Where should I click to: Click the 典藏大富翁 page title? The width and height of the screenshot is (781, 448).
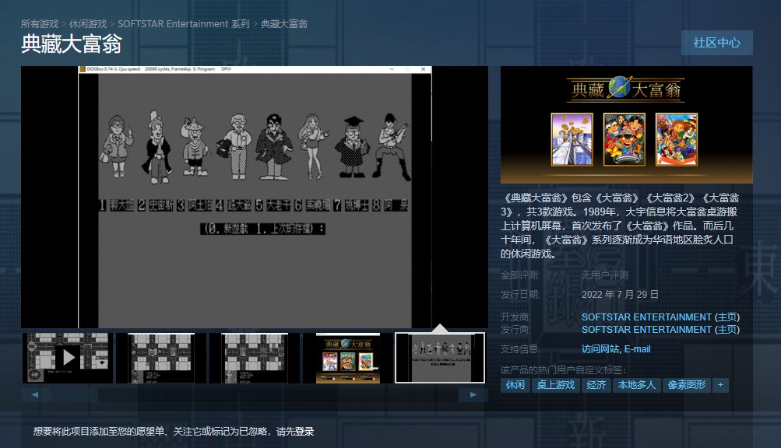coord(72,44)
